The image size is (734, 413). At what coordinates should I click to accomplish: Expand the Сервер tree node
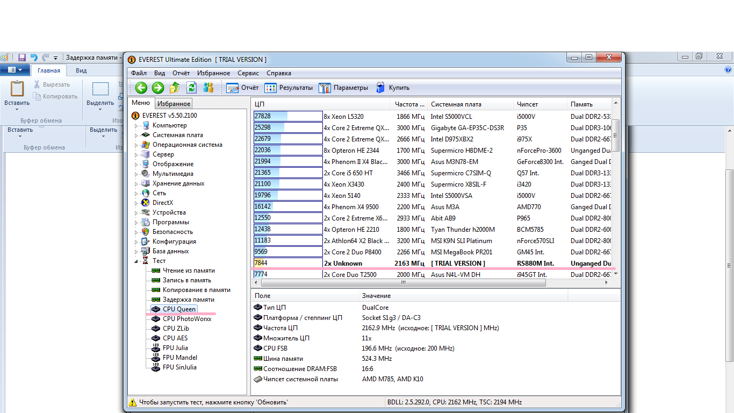pos(136,155)
